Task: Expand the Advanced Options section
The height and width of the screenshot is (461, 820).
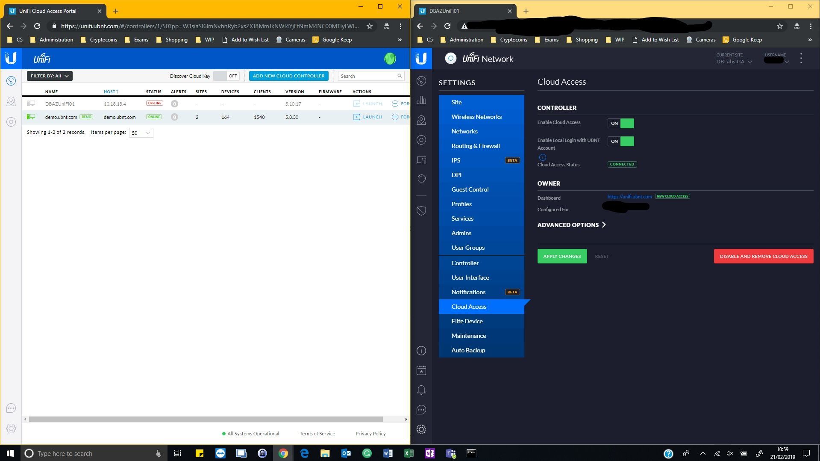Action: coord(571,225)
